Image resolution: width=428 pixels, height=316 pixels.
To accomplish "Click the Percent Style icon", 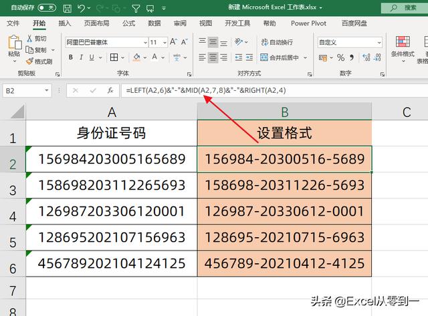I will 340,57.
